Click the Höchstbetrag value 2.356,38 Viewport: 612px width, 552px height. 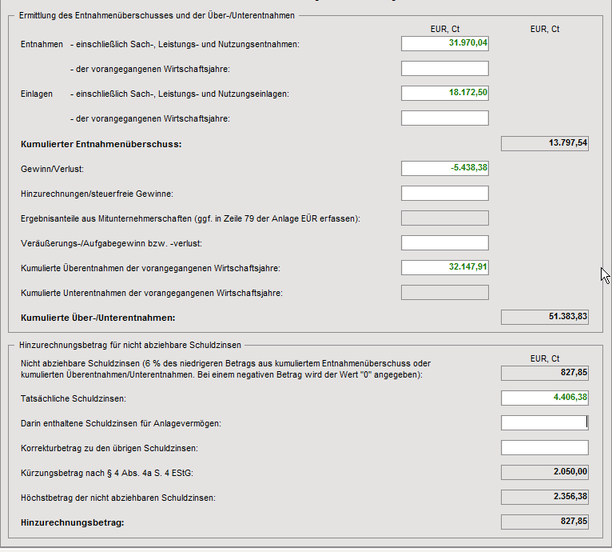point(544,497)
